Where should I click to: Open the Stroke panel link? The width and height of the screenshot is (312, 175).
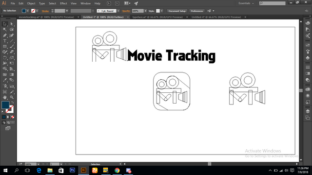[x=45, y=11]
